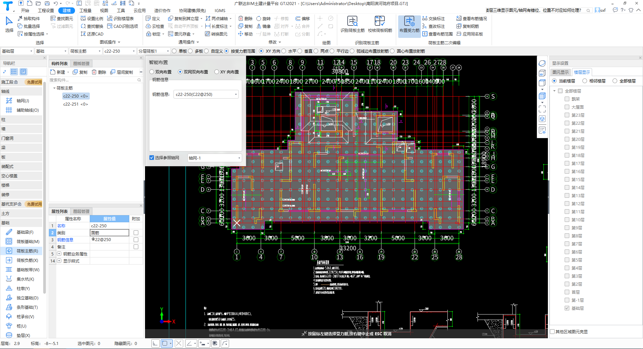The height and width of the screenshot is (349, 643).
Task: Check the 第23层 floor checkbox
Action: point(567,115)
